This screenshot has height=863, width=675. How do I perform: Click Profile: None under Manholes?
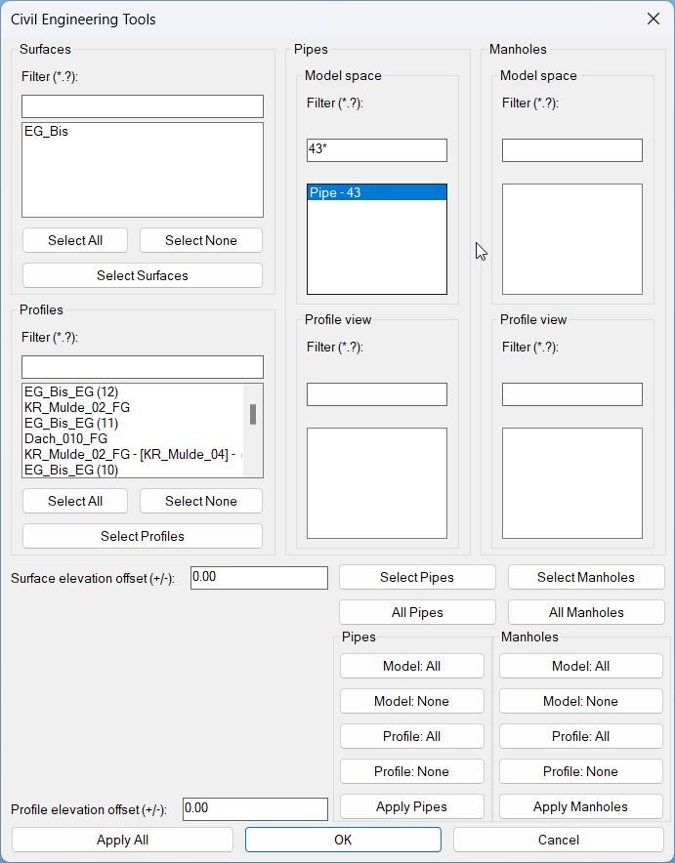tap(581, 771)
